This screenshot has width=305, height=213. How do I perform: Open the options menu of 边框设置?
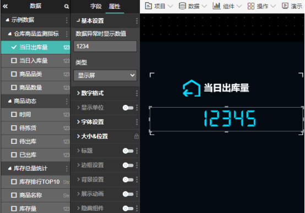pos(137,165)
